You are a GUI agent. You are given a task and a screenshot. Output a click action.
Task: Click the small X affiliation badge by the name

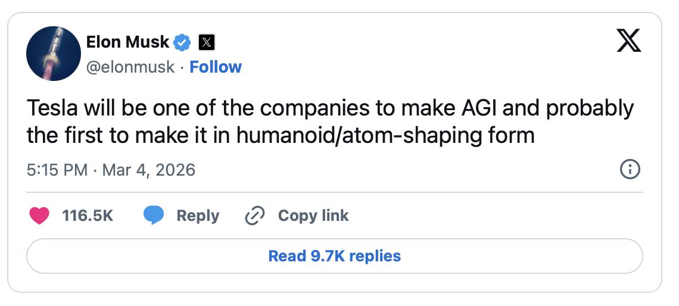click(205, 42)
